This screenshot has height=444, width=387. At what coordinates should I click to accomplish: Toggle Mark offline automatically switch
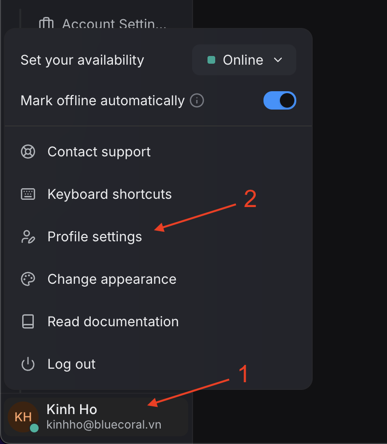[280, 100]
